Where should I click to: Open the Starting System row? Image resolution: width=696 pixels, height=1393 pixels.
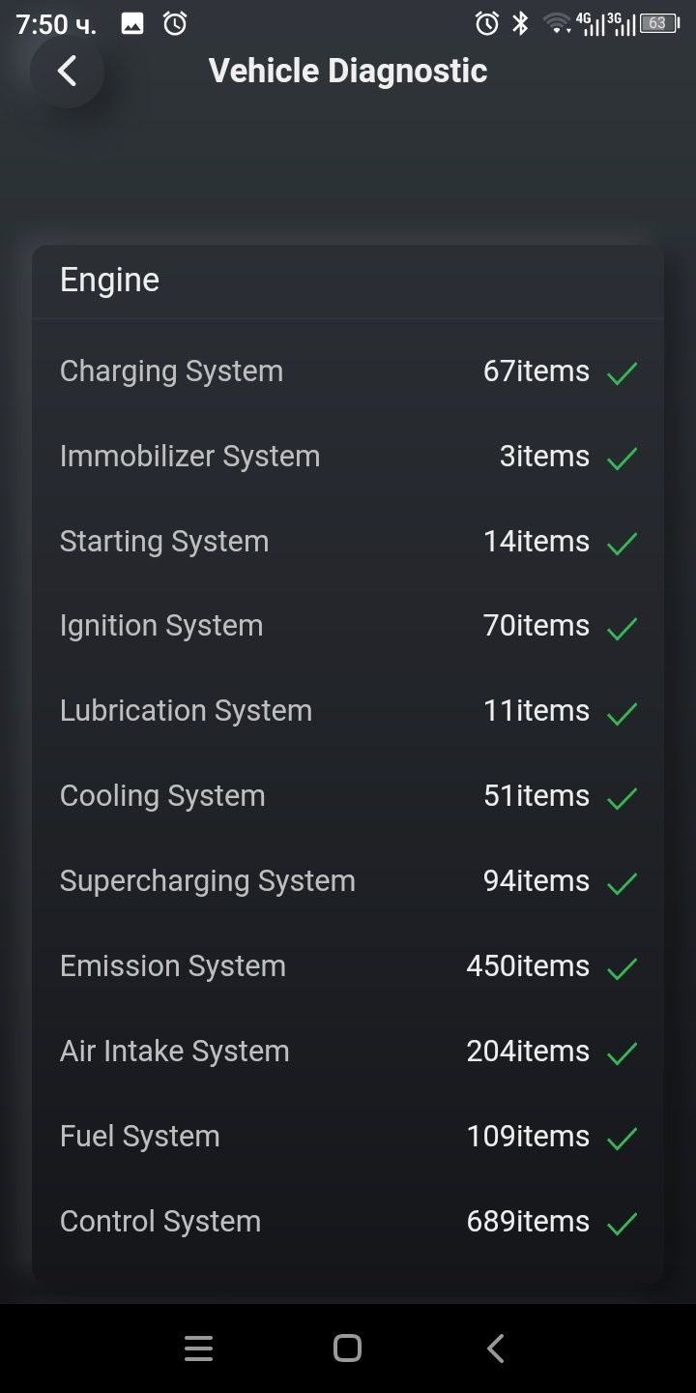[x=348, y=542]
